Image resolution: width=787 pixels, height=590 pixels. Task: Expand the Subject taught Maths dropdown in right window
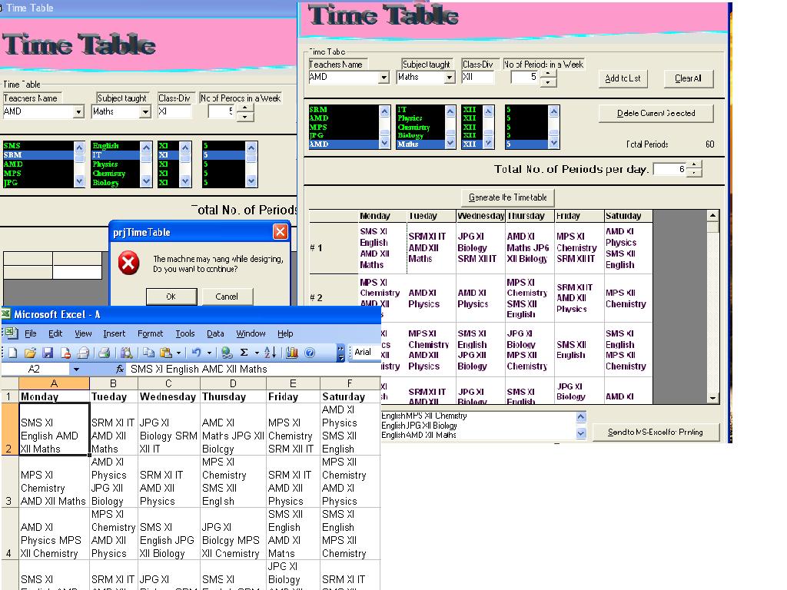click(x=450, y=78)
